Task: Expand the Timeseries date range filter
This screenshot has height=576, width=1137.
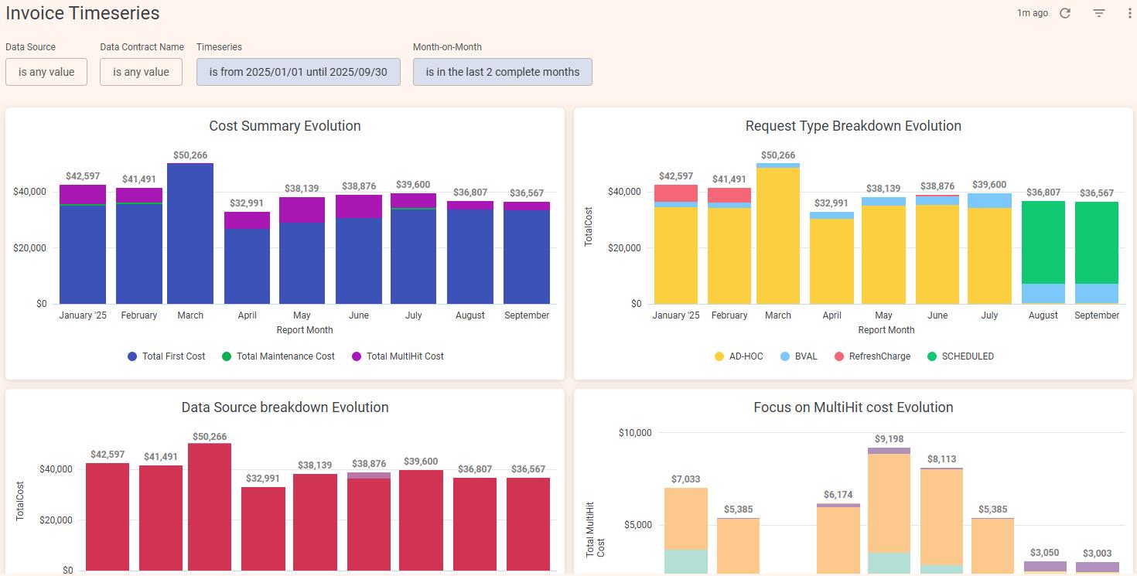Action: coord(298,72)
